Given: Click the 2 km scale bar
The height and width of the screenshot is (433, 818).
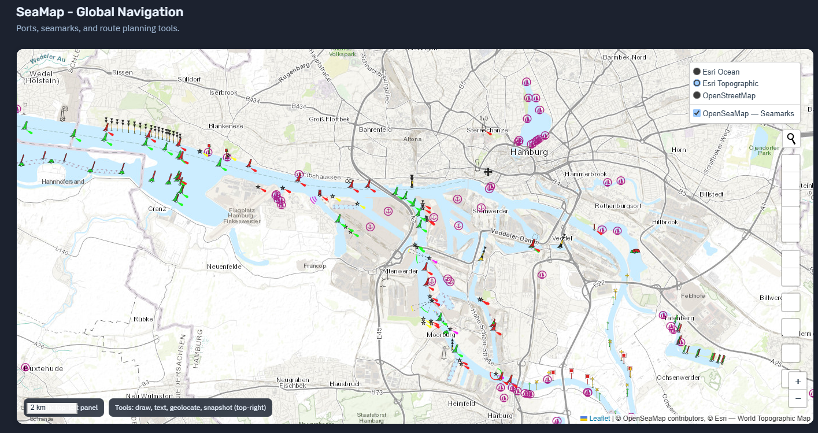Looking at the screenshot, I should click(51, 408).
